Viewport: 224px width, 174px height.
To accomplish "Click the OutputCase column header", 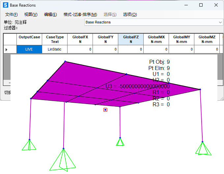I will pyautogui.click(x=29, y=39).
